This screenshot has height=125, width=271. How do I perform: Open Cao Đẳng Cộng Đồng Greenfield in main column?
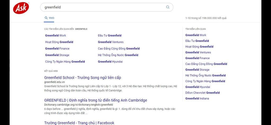pyautogui.click(x=119, y=49)
